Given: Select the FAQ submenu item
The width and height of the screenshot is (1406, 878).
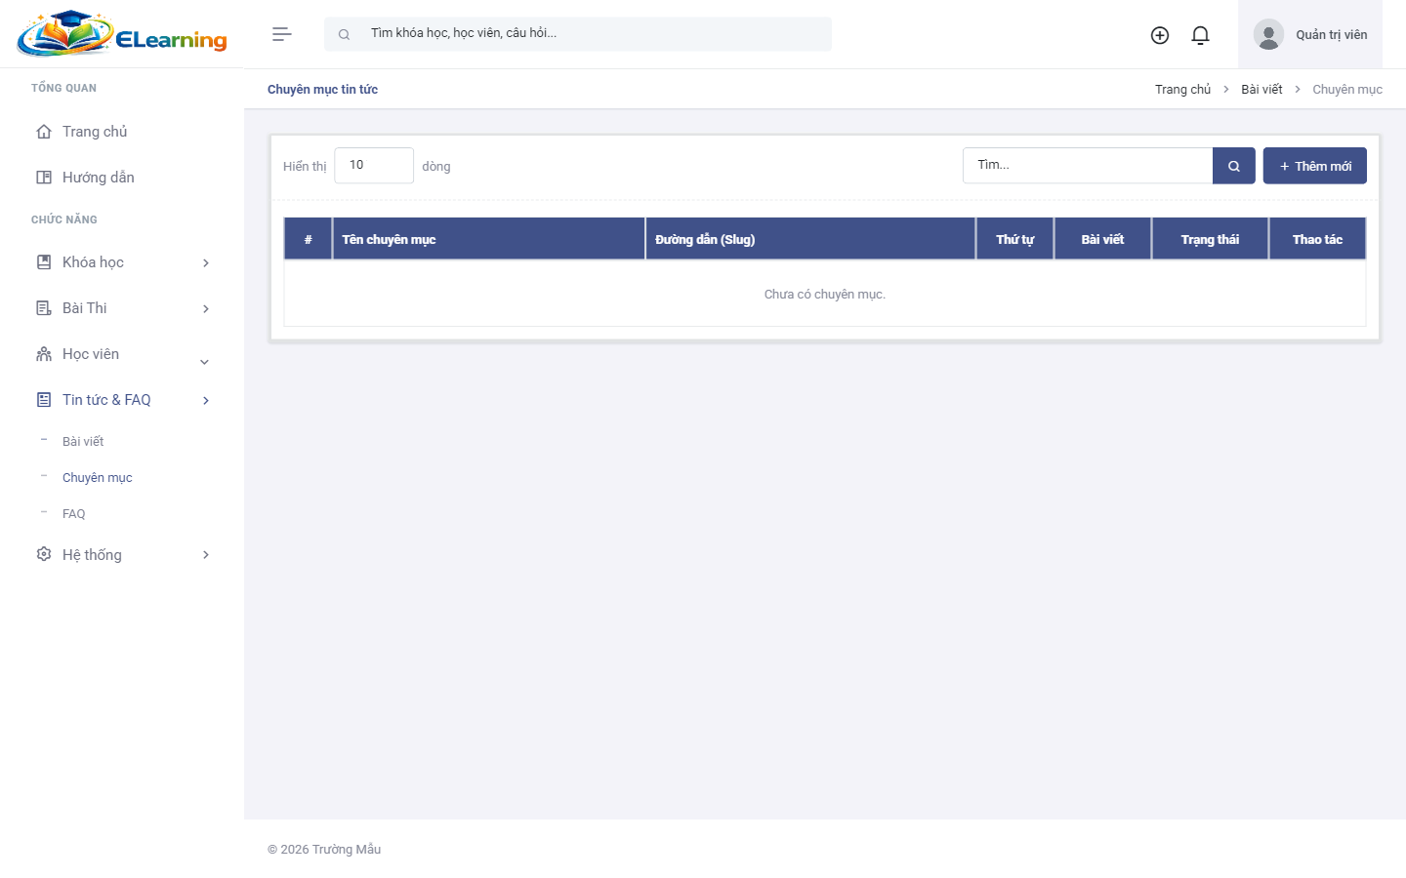Looking at the screenshot, I should point(74,514).
